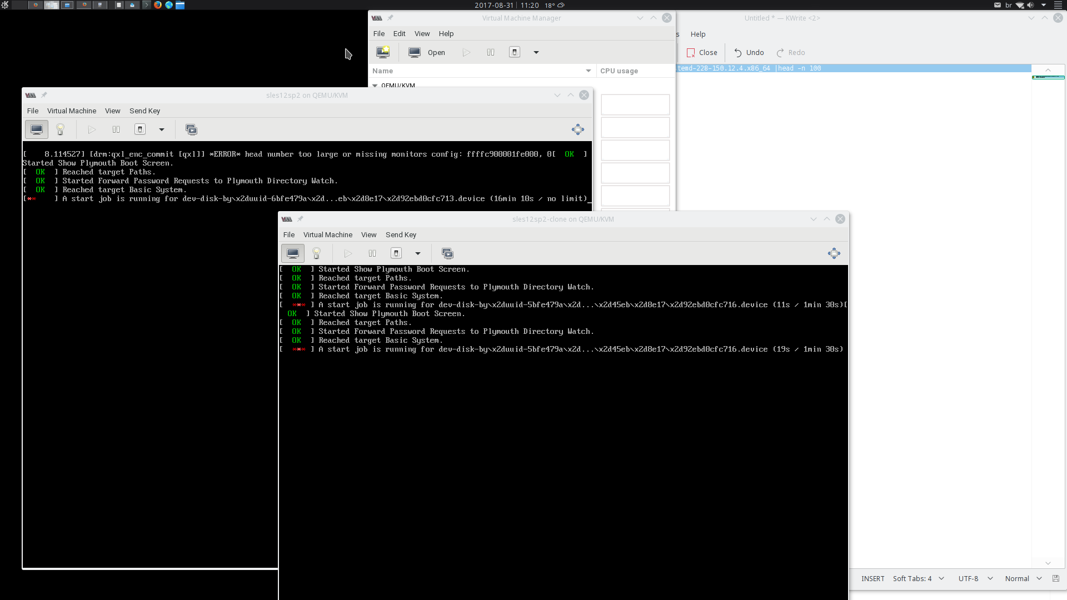Open Help menu in Virtual Machine Manager
Image resolution: width=1067 pixels, height=600 pixels.
coord(446,34)
